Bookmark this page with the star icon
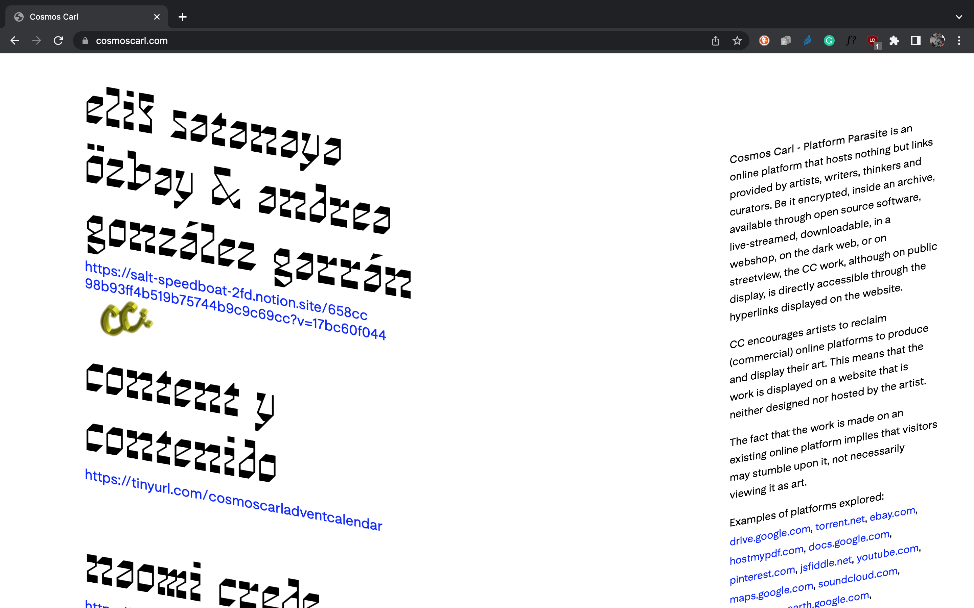The image size is (974, 608). [737, 41]
